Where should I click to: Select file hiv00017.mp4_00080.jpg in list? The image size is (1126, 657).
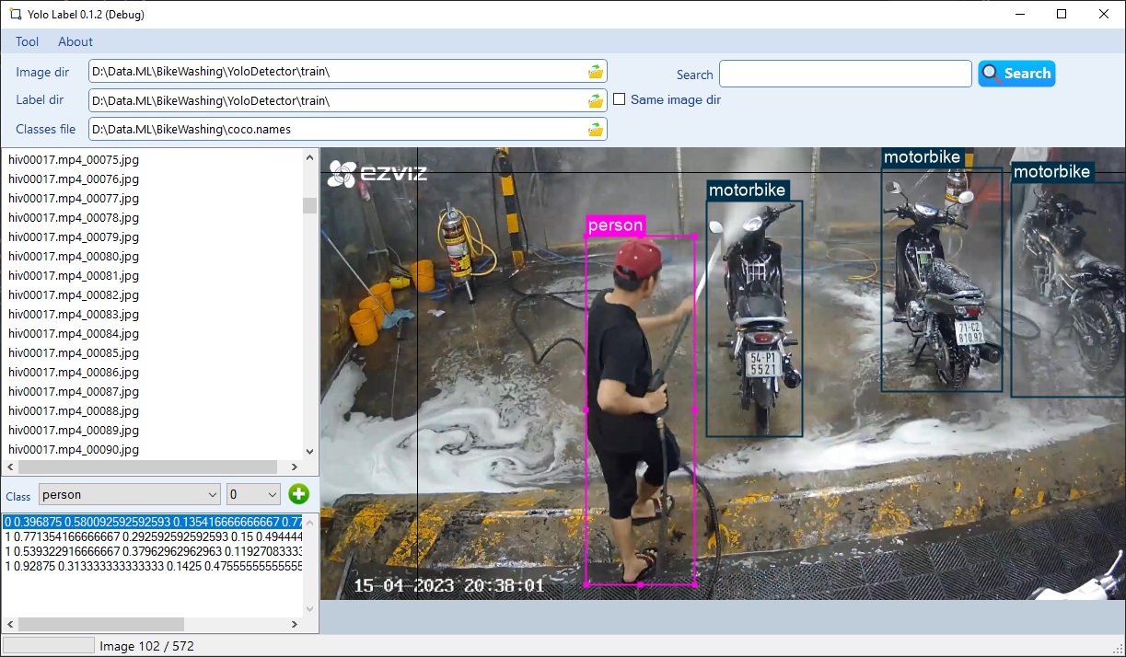point(74,257)
